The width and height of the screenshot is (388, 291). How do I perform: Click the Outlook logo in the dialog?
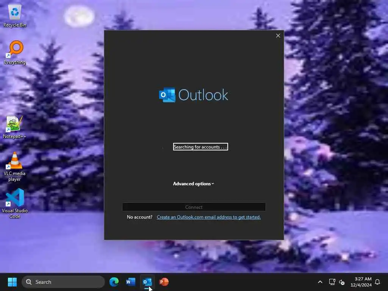(x=194, y=95)
